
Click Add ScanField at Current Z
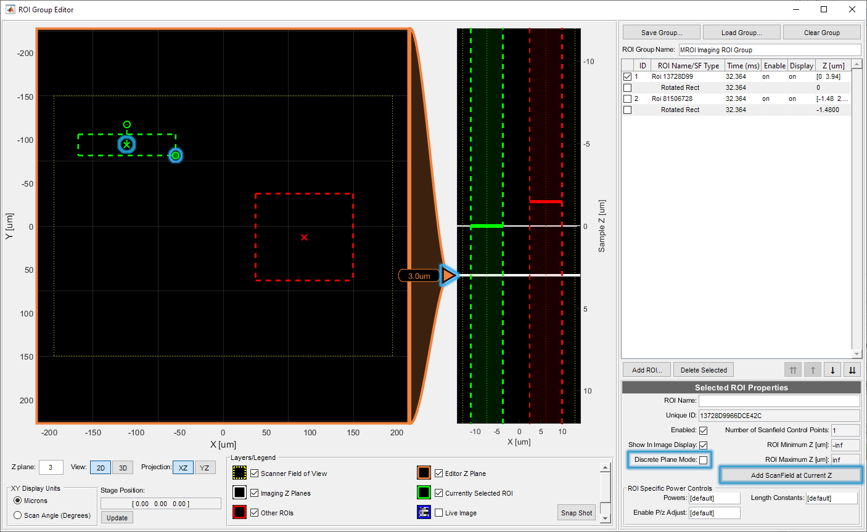[791, 475]
